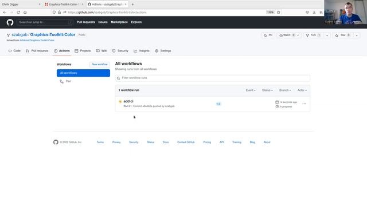
Task: Click the New workflow button
Action: [x=99, y=64]
